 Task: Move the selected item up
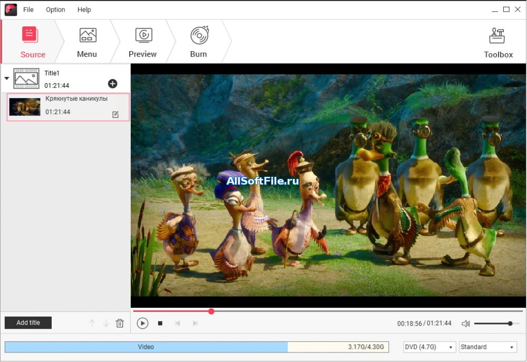[x=92, y=323]
